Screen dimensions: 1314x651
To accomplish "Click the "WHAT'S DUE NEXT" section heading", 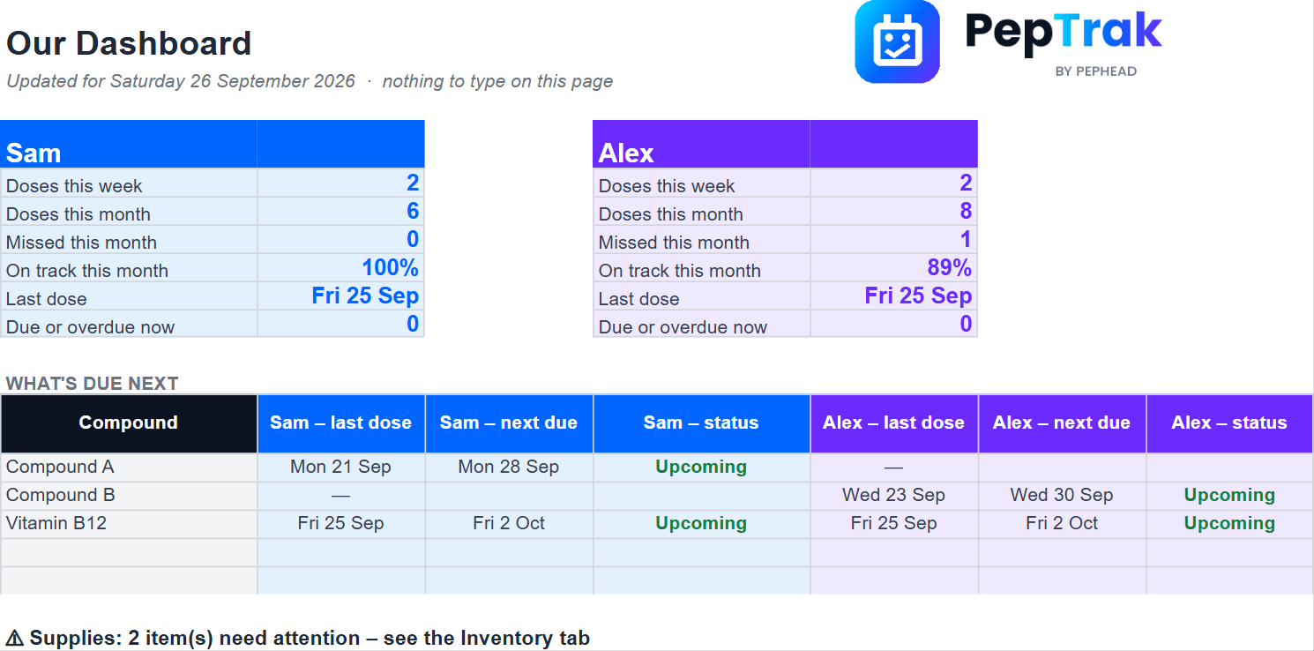I will point(93,384).
